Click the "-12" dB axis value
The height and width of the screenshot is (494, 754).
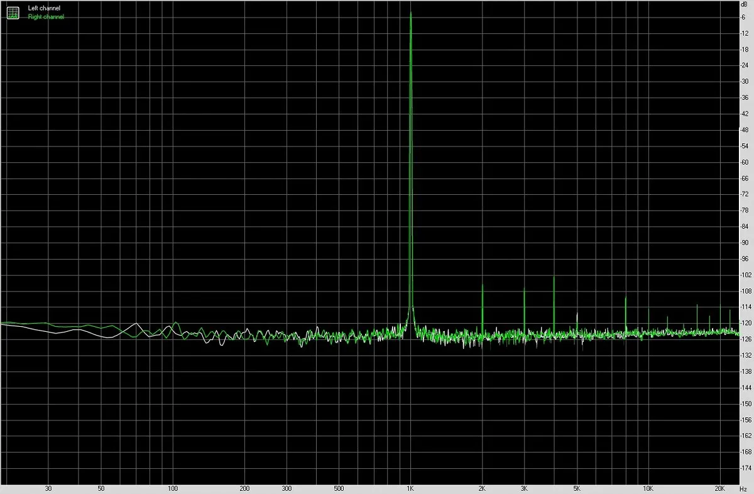745,33
